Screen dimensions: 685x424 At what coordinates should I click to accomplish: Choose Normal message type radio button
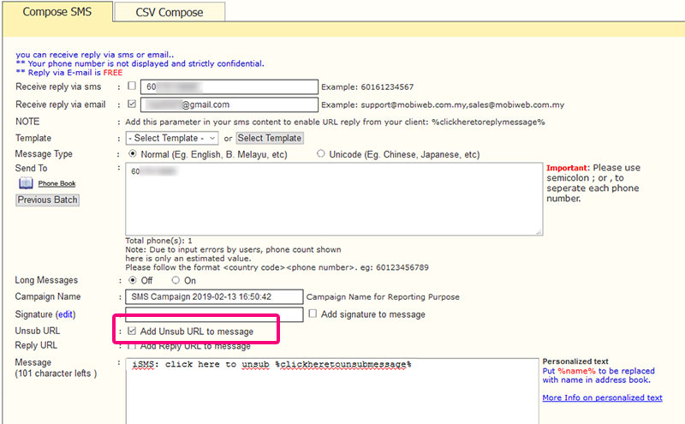133,154
